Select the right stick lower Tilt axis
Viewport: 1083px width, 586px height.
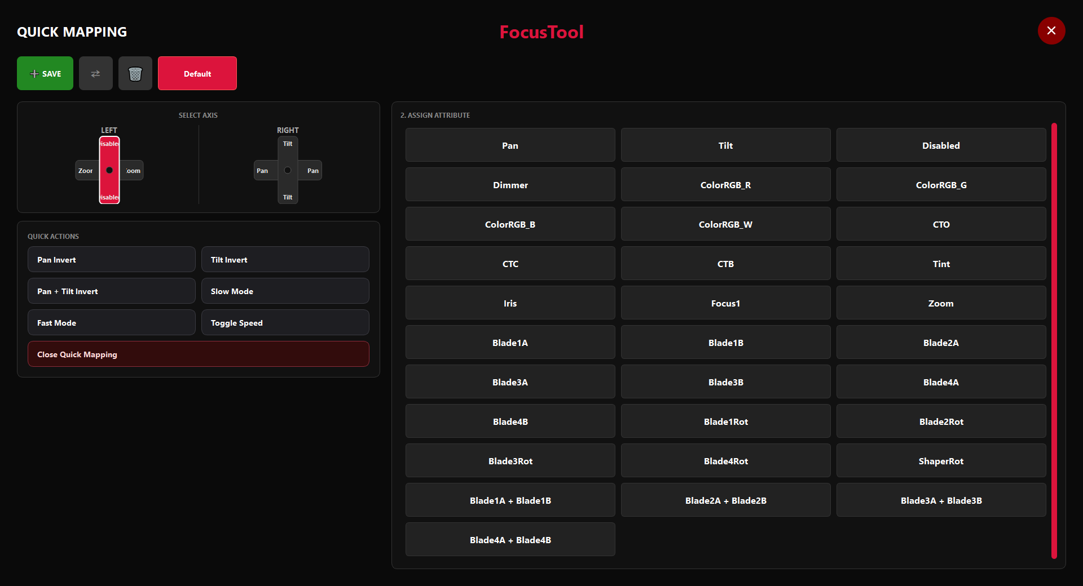pyautogui.click(x=288, y=197)
